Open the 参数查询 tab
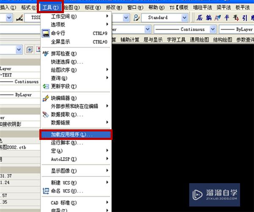This screenshot has width=254, height=212. coord(245,39)
